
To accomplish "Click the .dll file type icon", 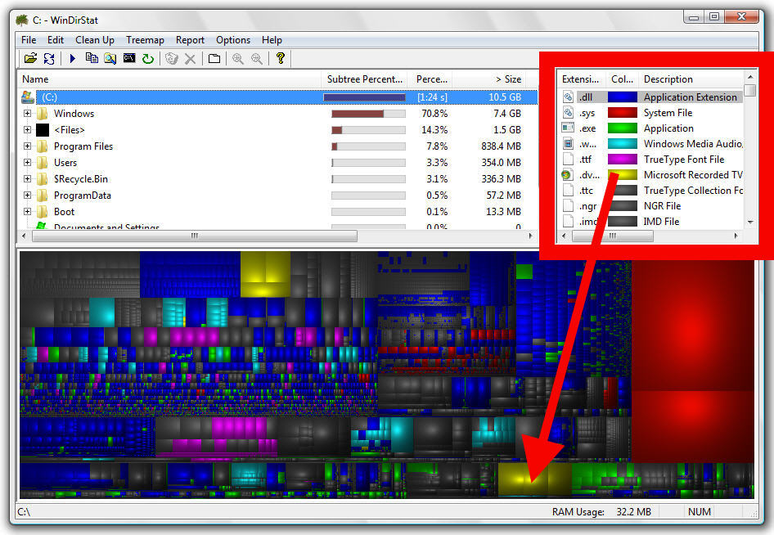I will coord(568,97).
